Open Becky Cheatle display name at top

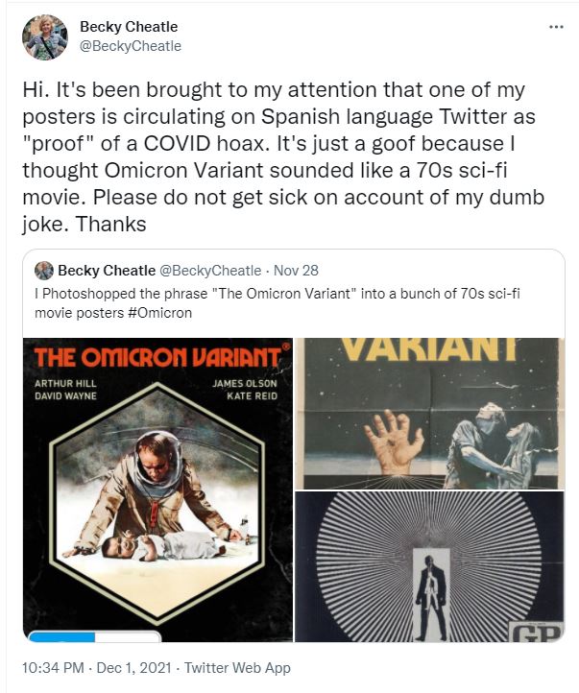[x=129, y=27]
